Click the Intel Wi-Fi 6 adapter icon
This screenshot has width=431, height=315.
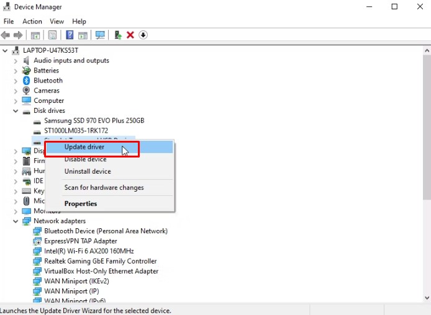pyautogui.click(x=37, y=251)
